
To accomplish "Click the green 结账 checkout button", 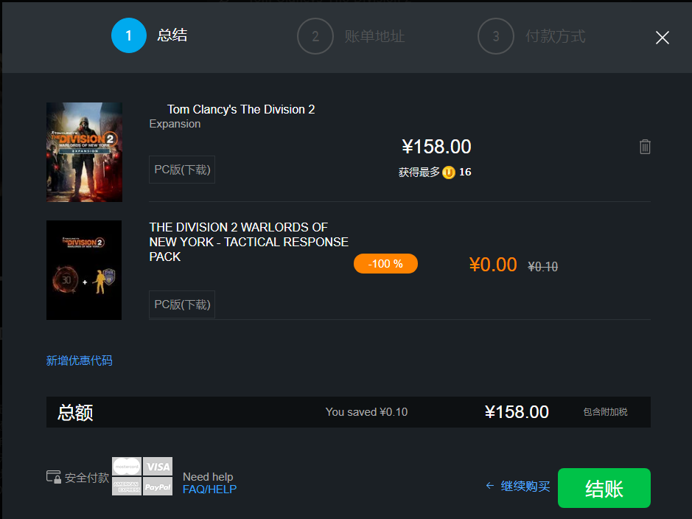I will (x=604, y=488).
